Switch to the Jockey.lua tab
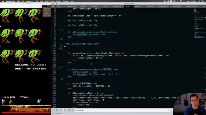The image size is (206, 115). click(x=83, y=6)
